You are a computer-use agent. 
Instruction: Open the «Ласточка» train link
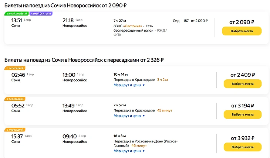(x=133, y=26)
